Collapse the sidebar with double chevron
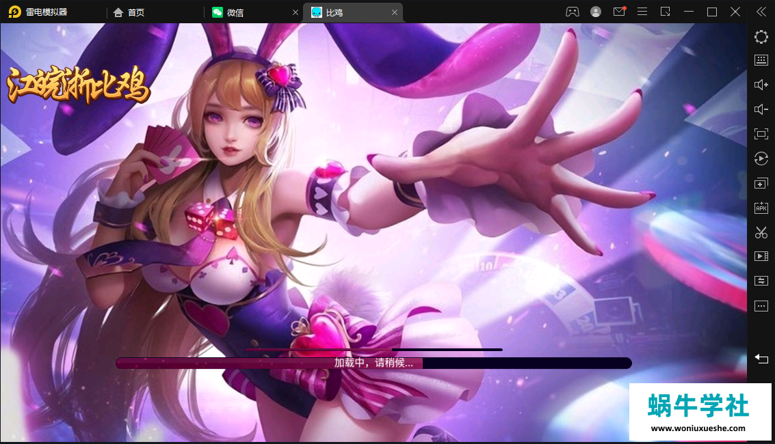The image size is (775, 444). [x=761, y=12]
